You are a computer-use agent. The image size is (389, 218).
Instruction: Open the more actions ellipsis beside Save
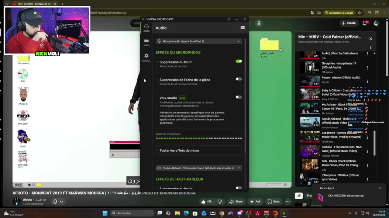288,201
